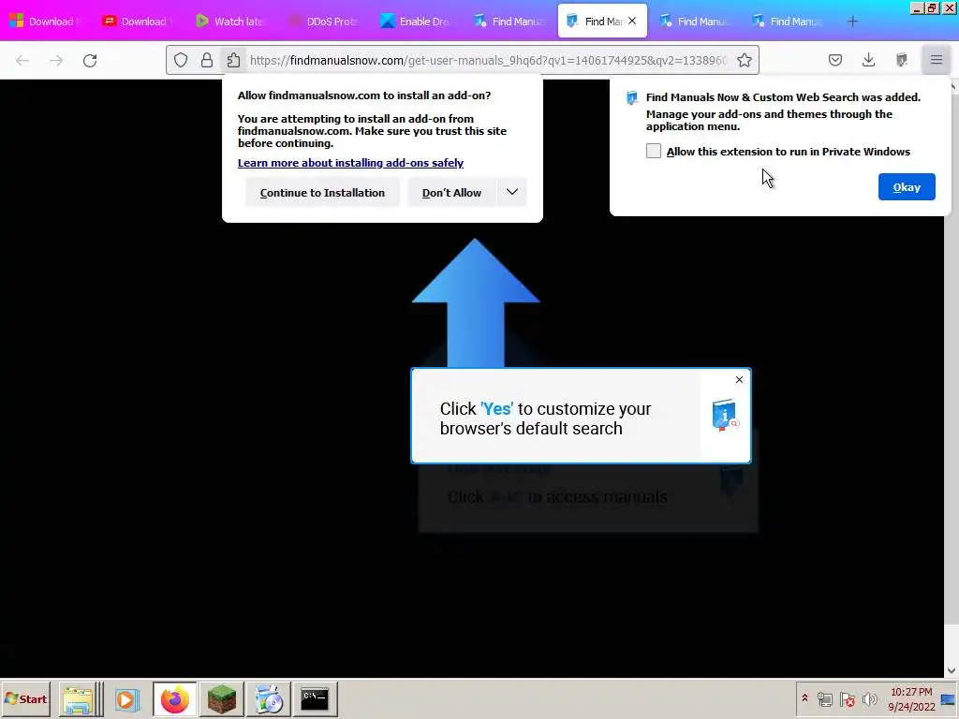959x719 pixels.
Task: Click the URL address bar field
Action: [488, 60]
